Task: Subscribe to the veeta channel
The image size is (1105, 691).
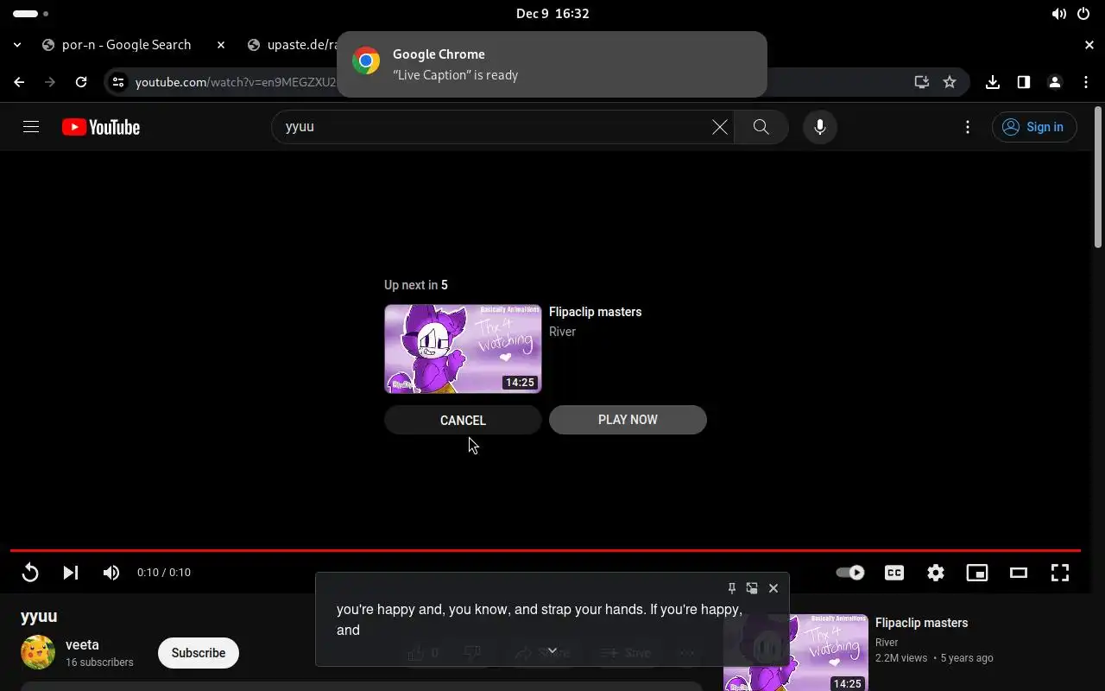Action: pyautogui.click(x=199, y=653)
